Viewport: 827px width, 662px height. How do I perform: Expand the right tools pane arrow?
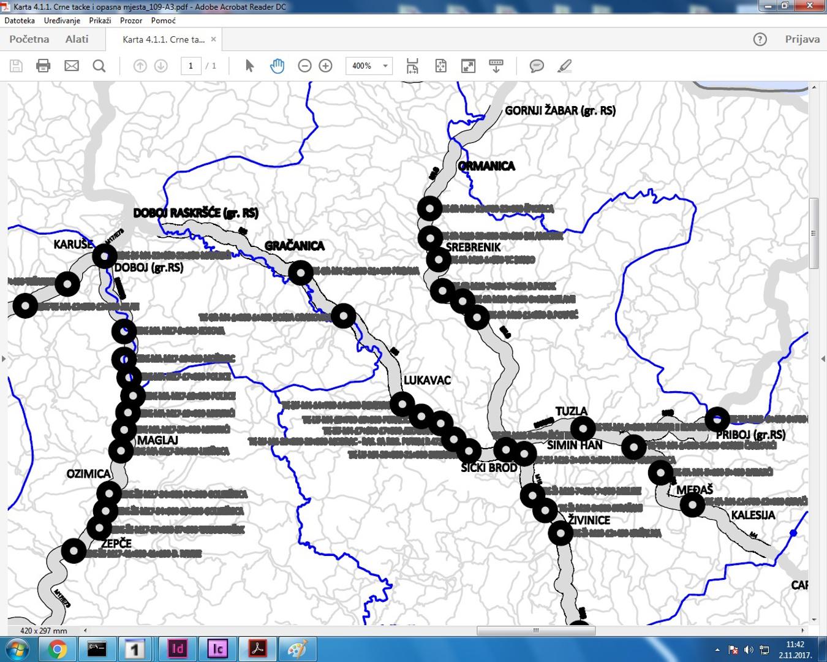click(823, 359)
